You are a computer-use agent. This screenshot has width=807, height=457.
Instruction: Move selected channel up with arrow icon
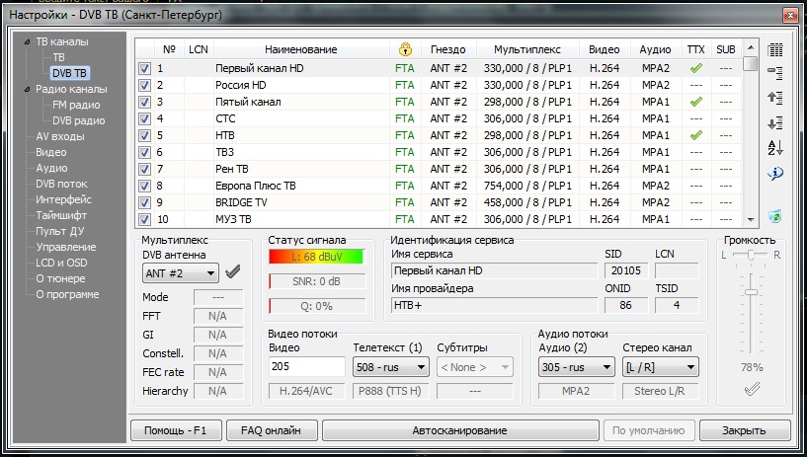coord(775,98)
